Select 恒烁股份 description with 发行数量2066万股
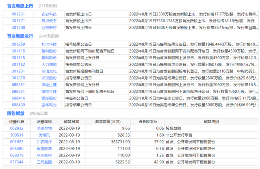 click(x=193, y=98)
